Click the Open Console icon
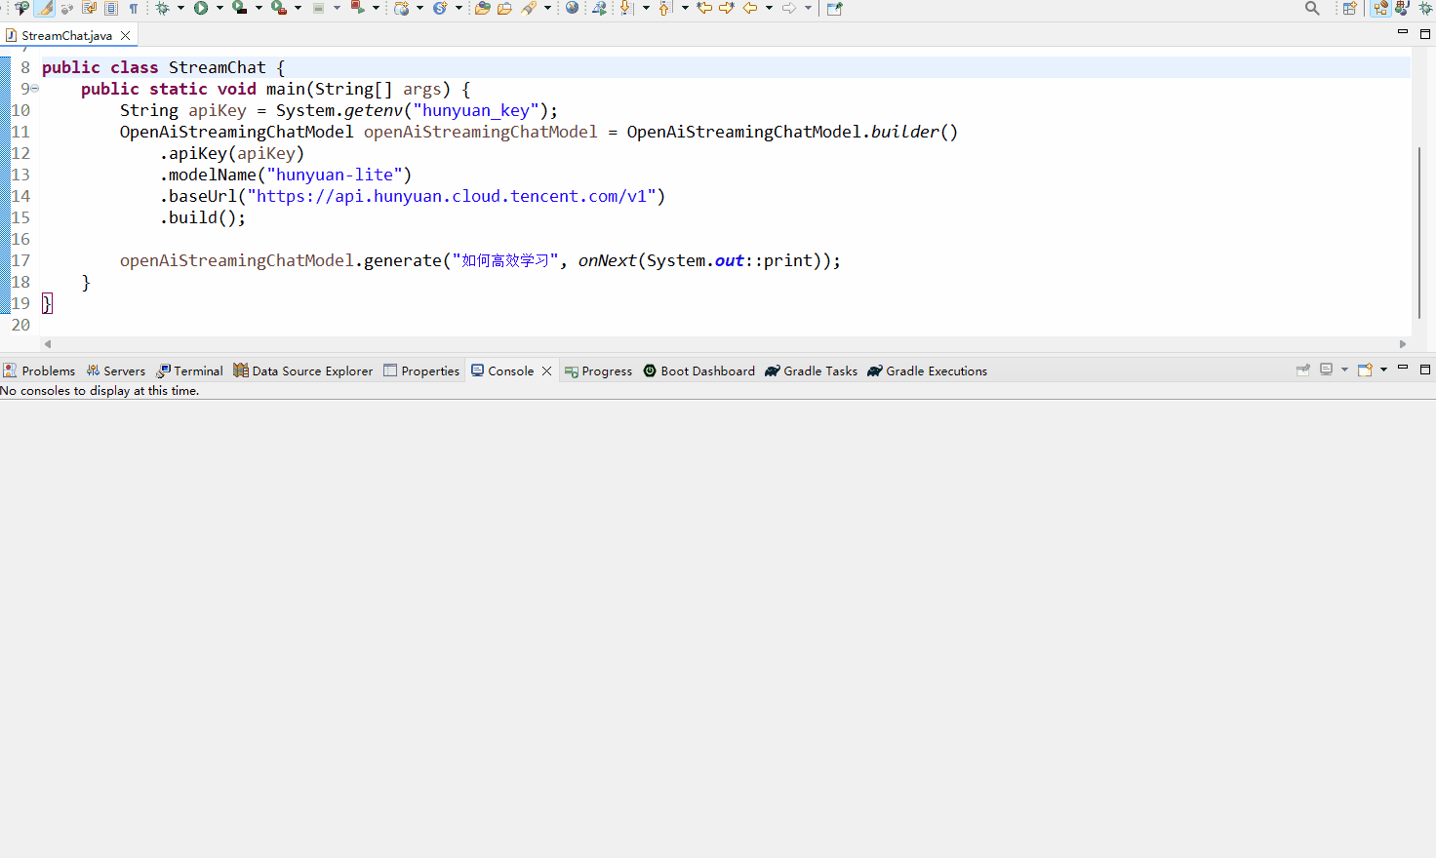Screen dimensions: 1436x858 click(1365, 370)
